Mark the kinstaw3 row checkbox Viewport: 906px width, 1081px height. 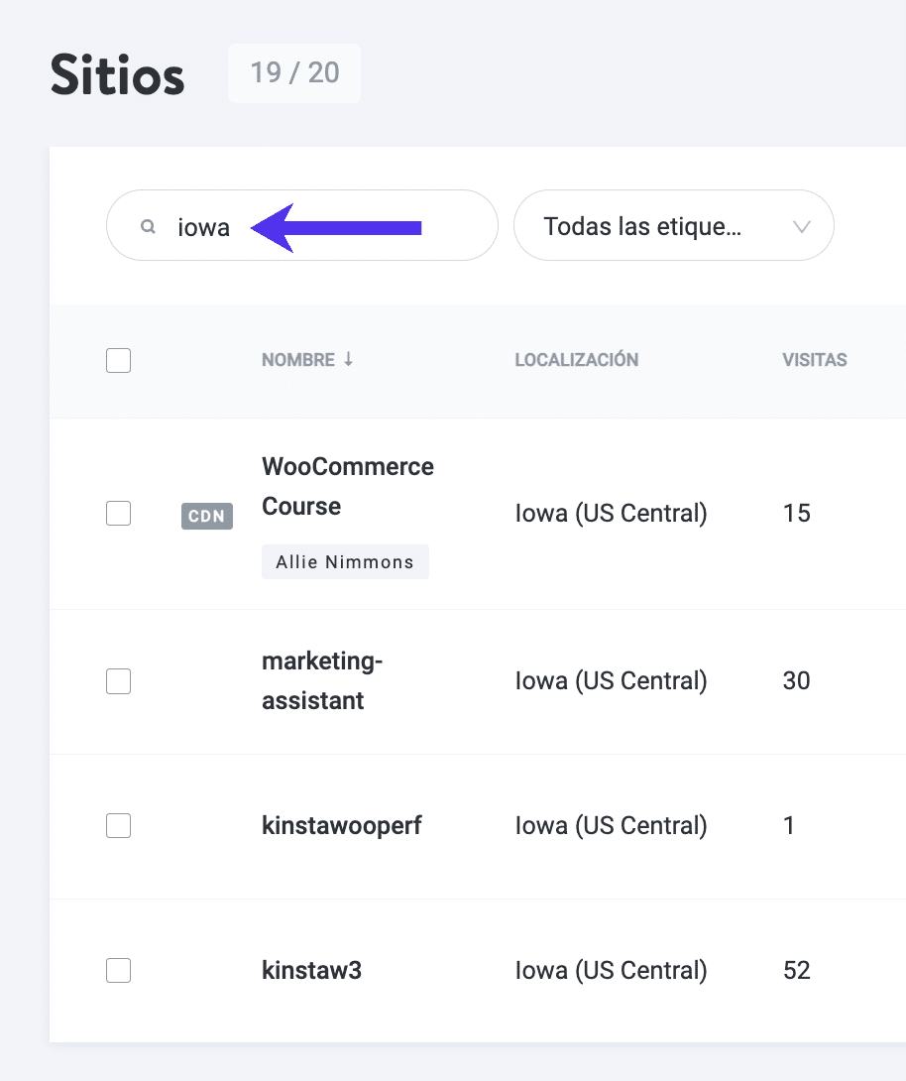click(118, 971)
